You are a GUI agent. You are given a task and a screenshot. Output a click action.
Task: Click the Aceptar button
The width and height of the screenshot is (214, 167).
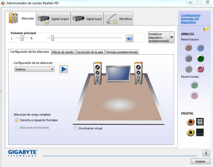tap(200, 161)
